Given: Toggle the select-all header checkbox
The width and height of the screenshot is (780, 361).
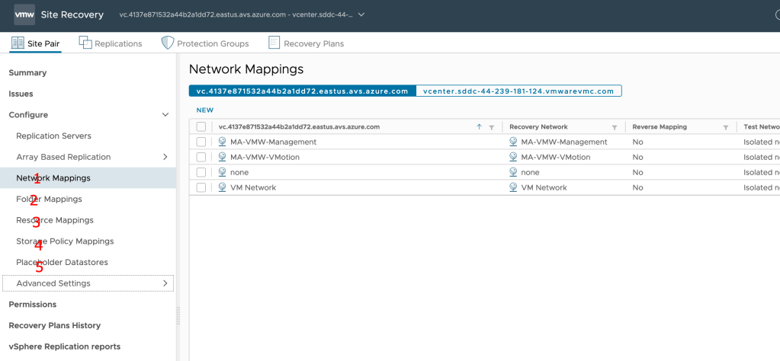Looking at the screenshot, I should click(x=201, y=127).
